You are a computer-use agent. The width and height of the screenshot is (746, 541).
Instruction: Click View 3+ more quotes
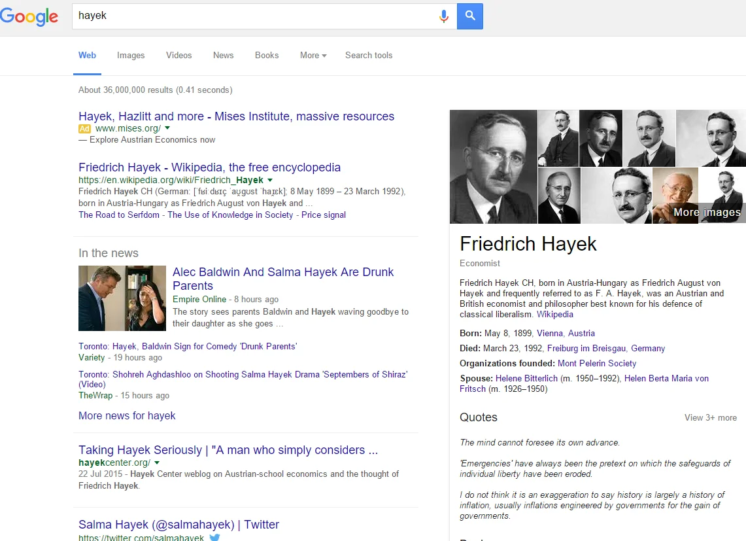pyautogui.click(x=710, y=417)
